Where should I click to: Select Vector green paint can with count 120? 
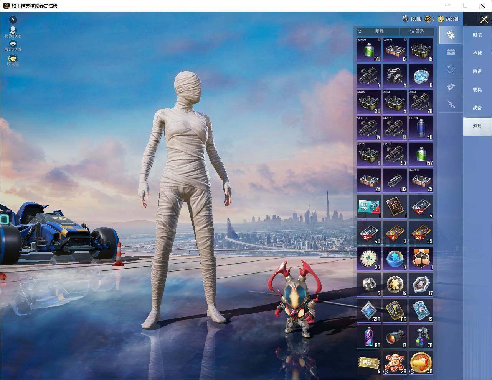369,50
